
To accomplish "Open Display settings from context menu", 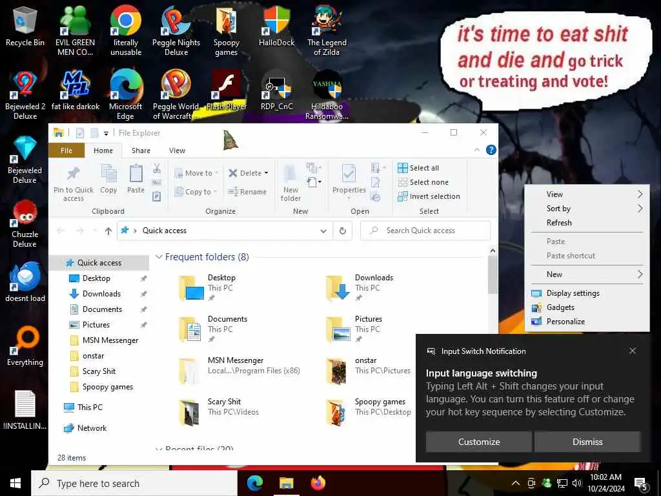I will tap(587, 293).
